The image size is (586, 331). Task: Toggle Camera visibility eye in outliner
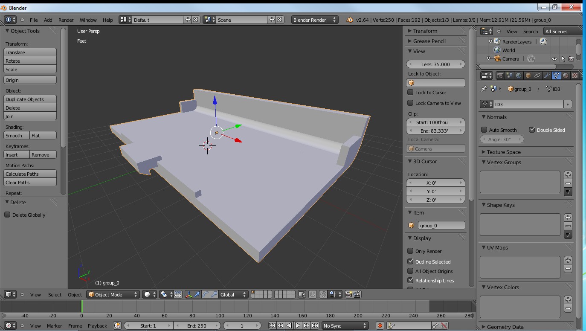(554, 59)
